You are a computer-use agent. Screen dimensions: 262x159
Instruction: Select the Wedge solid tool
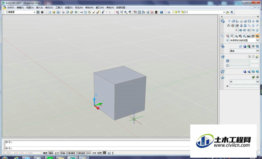(237, 21)
